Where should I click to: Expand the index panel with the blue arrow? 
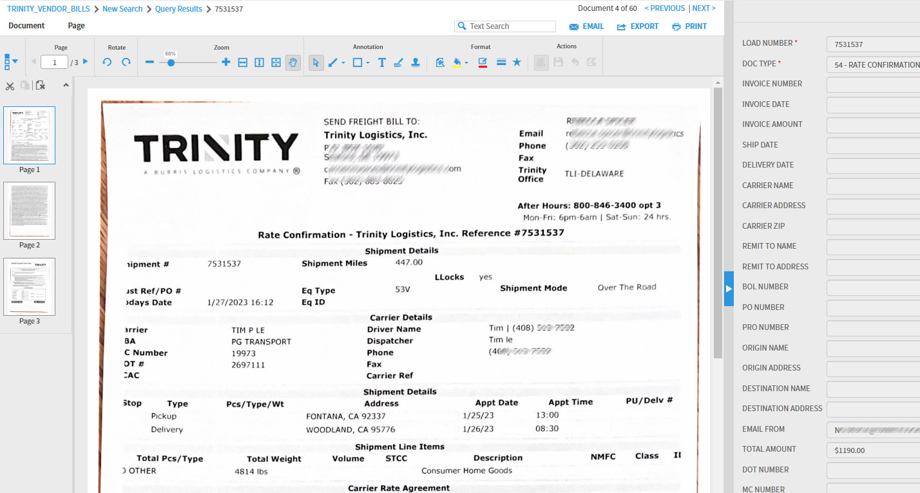pyautogui.click(x=729, y=289)
